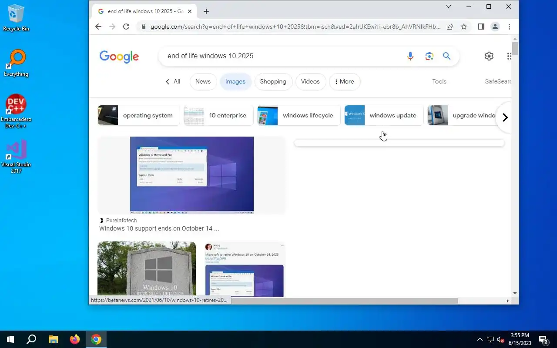Switch to the News tab
This screenshot has height=348, width=557.
click(203, 81)
